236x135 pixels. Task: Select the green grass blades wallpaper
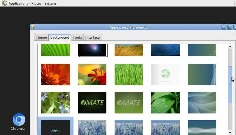(x=129, y=75)
